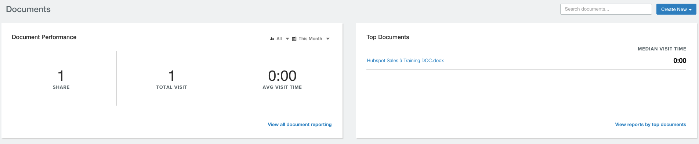Open View reports by top documents link
Image resolution: width=699 pixels, height=144 pixels.
[651, 125]
